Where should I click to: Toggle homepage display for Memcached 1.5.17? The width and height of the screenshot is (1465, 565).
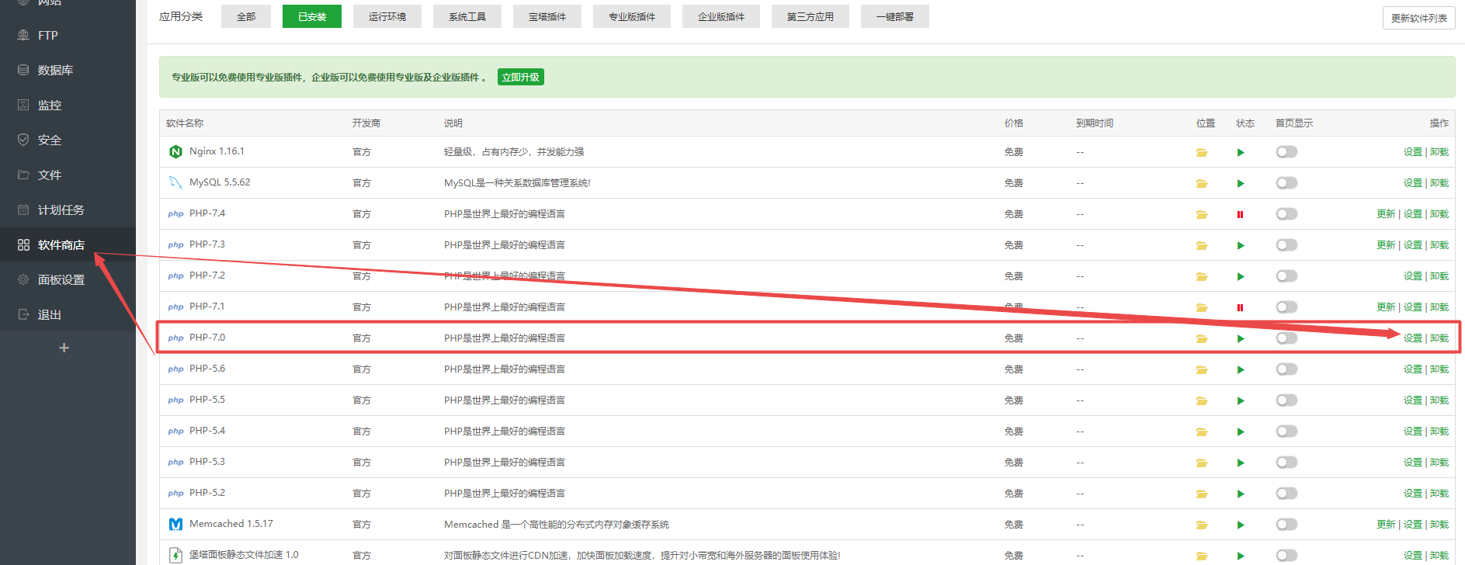[1286, 525]
